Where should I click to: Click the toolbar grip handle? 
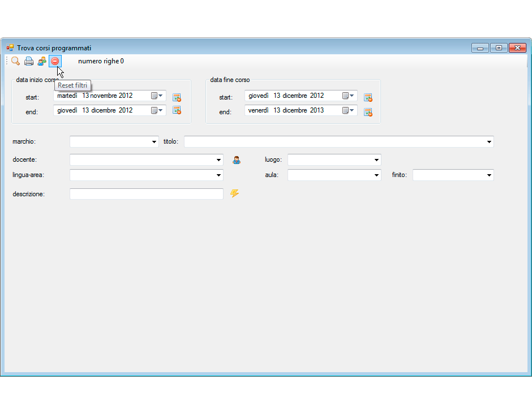pyautogui.click(x=7, y=61)
